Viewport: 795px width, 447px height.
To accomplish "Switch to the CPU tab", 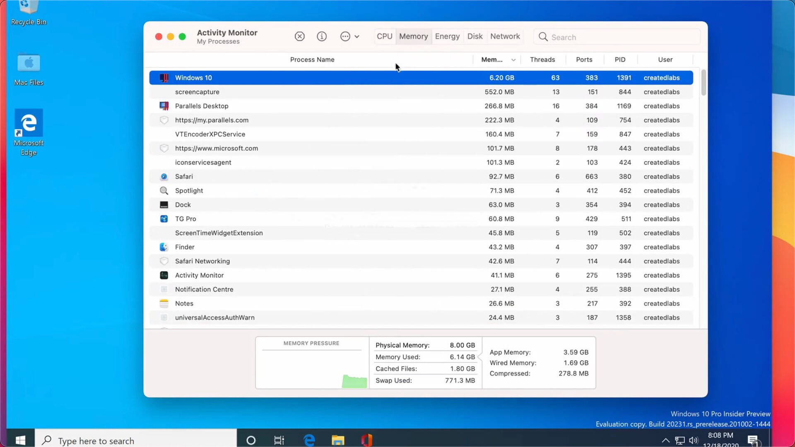I will (x=384, y=36).
